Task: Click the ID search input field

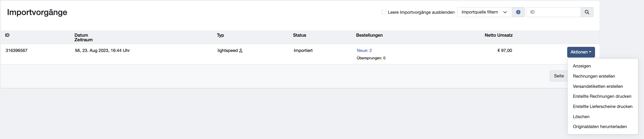Action: pos(553,12)
